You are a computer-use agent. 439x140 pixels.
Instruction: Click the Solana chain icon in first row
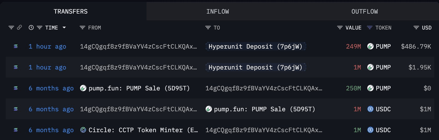tap(16, 46)
